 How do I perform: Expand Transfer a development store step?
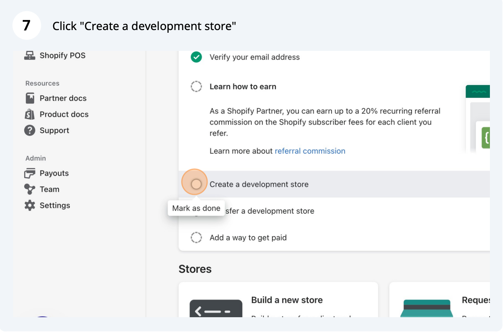(x=270, y=211)
